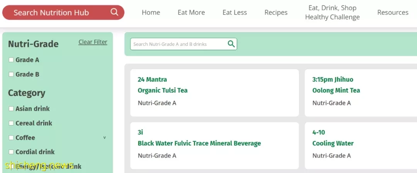This screenshot has width=417, height=173.
Task: Click the Clear Filter link
Action: [93, 42]
